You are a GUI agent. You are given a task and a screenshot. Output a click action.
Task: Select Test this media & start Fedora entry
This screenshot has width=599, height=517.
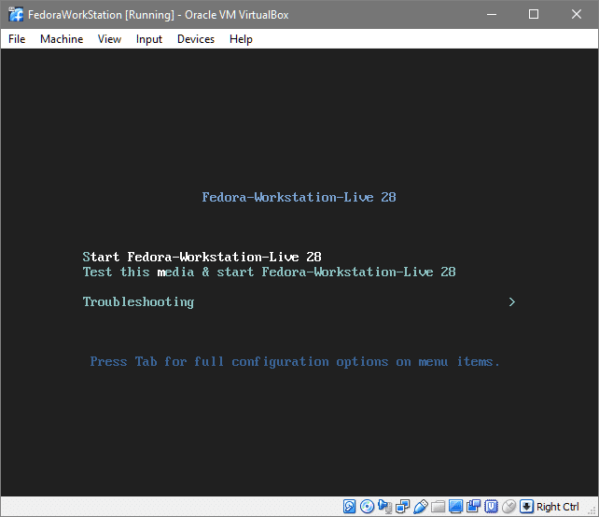pyautogui.click(x=269, y=272)
